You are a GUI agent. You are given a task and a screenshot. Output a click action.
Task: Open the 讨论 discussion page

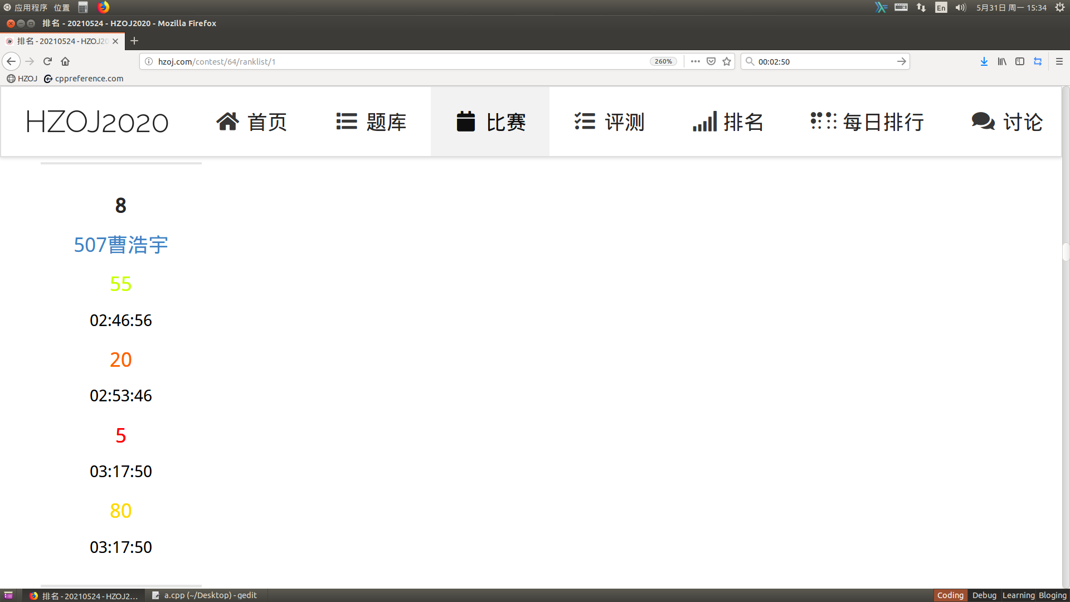(x=1007, y=122)
